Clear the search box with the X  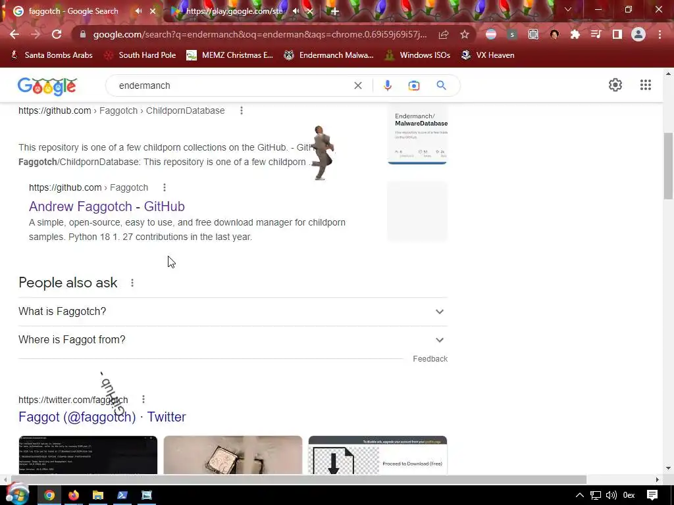[357, 85]
